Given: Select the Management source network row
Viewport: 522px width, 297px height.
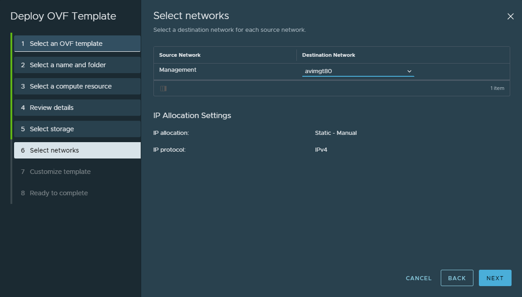Looking at the screenshot, I should pyautogui.click(x=178, y=70).
